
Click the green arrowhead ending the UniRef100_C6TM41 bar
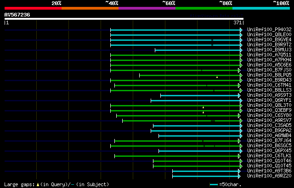click(x=239, y=85)
